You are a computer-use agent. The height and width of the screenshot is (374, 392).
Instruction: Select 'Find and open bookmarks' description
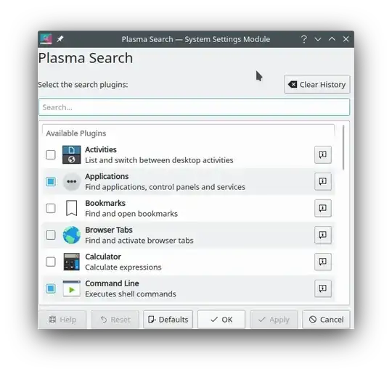coord(131,214)
